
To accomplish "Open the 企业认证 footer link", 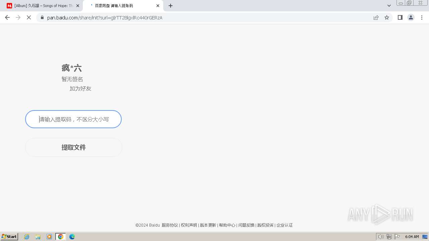I will (285, 225).
